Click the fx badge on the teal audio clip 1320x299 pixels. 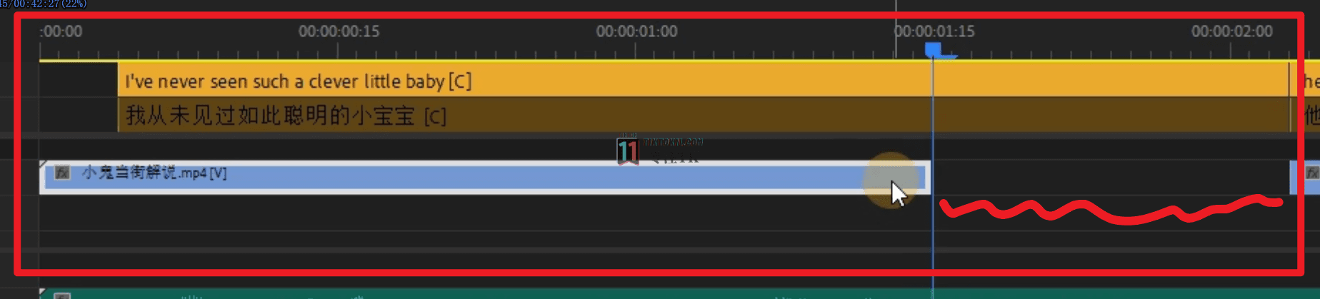click(x=62, y=295)
